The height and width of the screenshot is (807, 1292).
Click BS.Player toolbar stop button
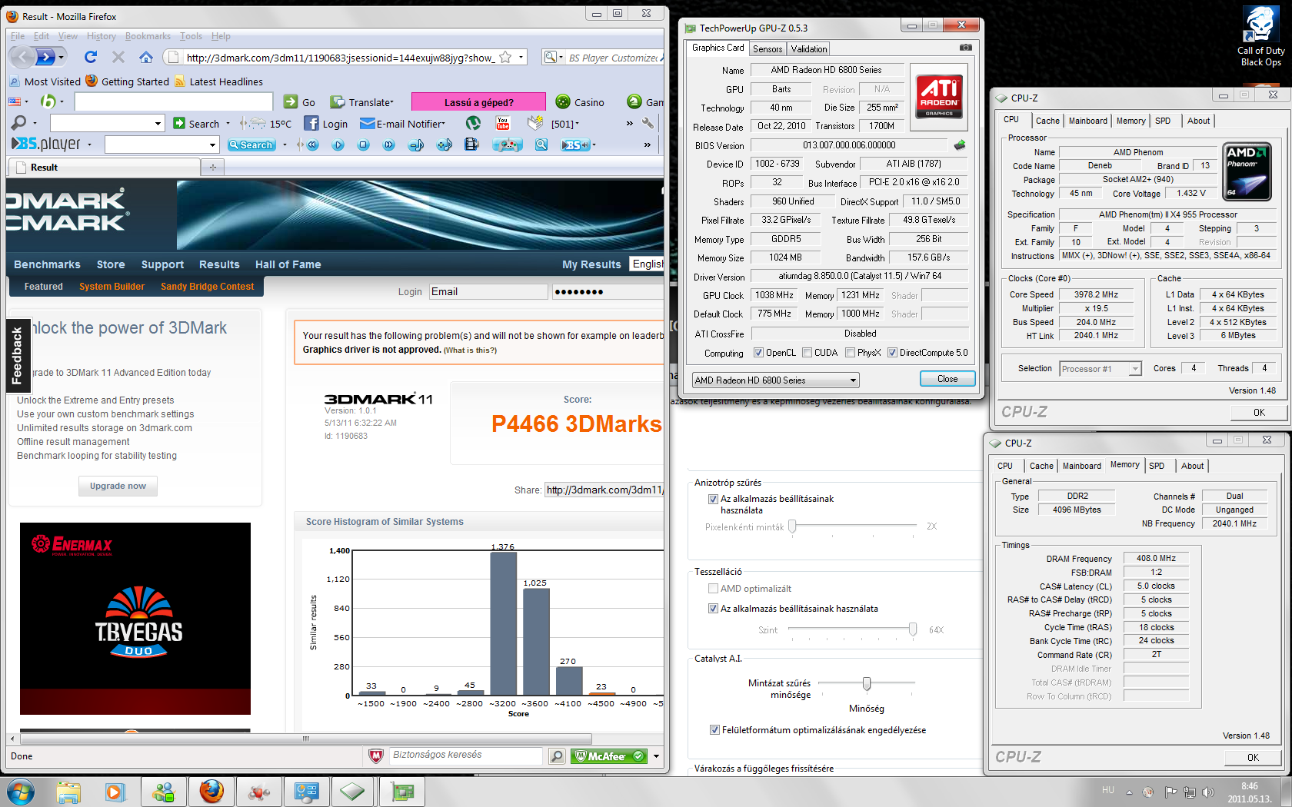tap(364, 144)
